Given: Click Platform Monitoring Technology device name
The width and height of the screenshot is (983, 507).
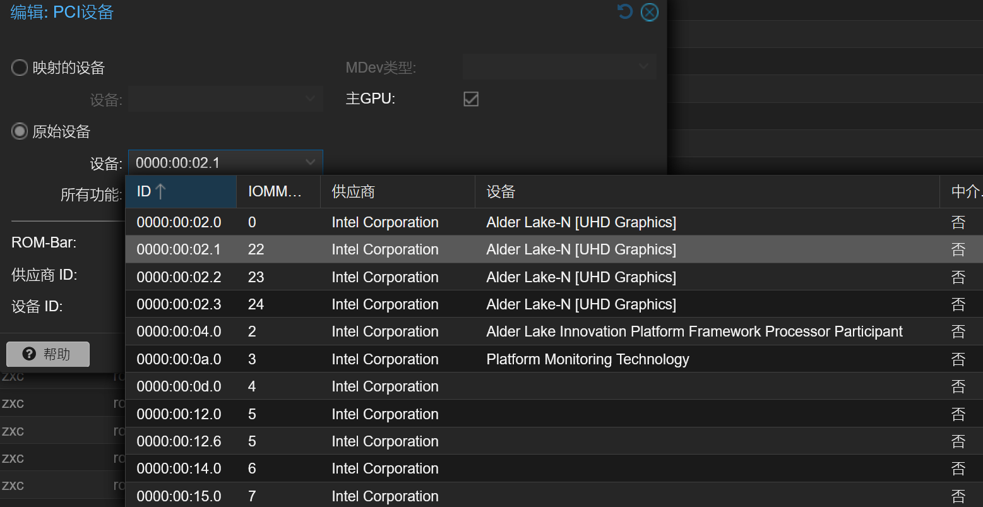Looking at the screenshot, I should pos(588,359).
